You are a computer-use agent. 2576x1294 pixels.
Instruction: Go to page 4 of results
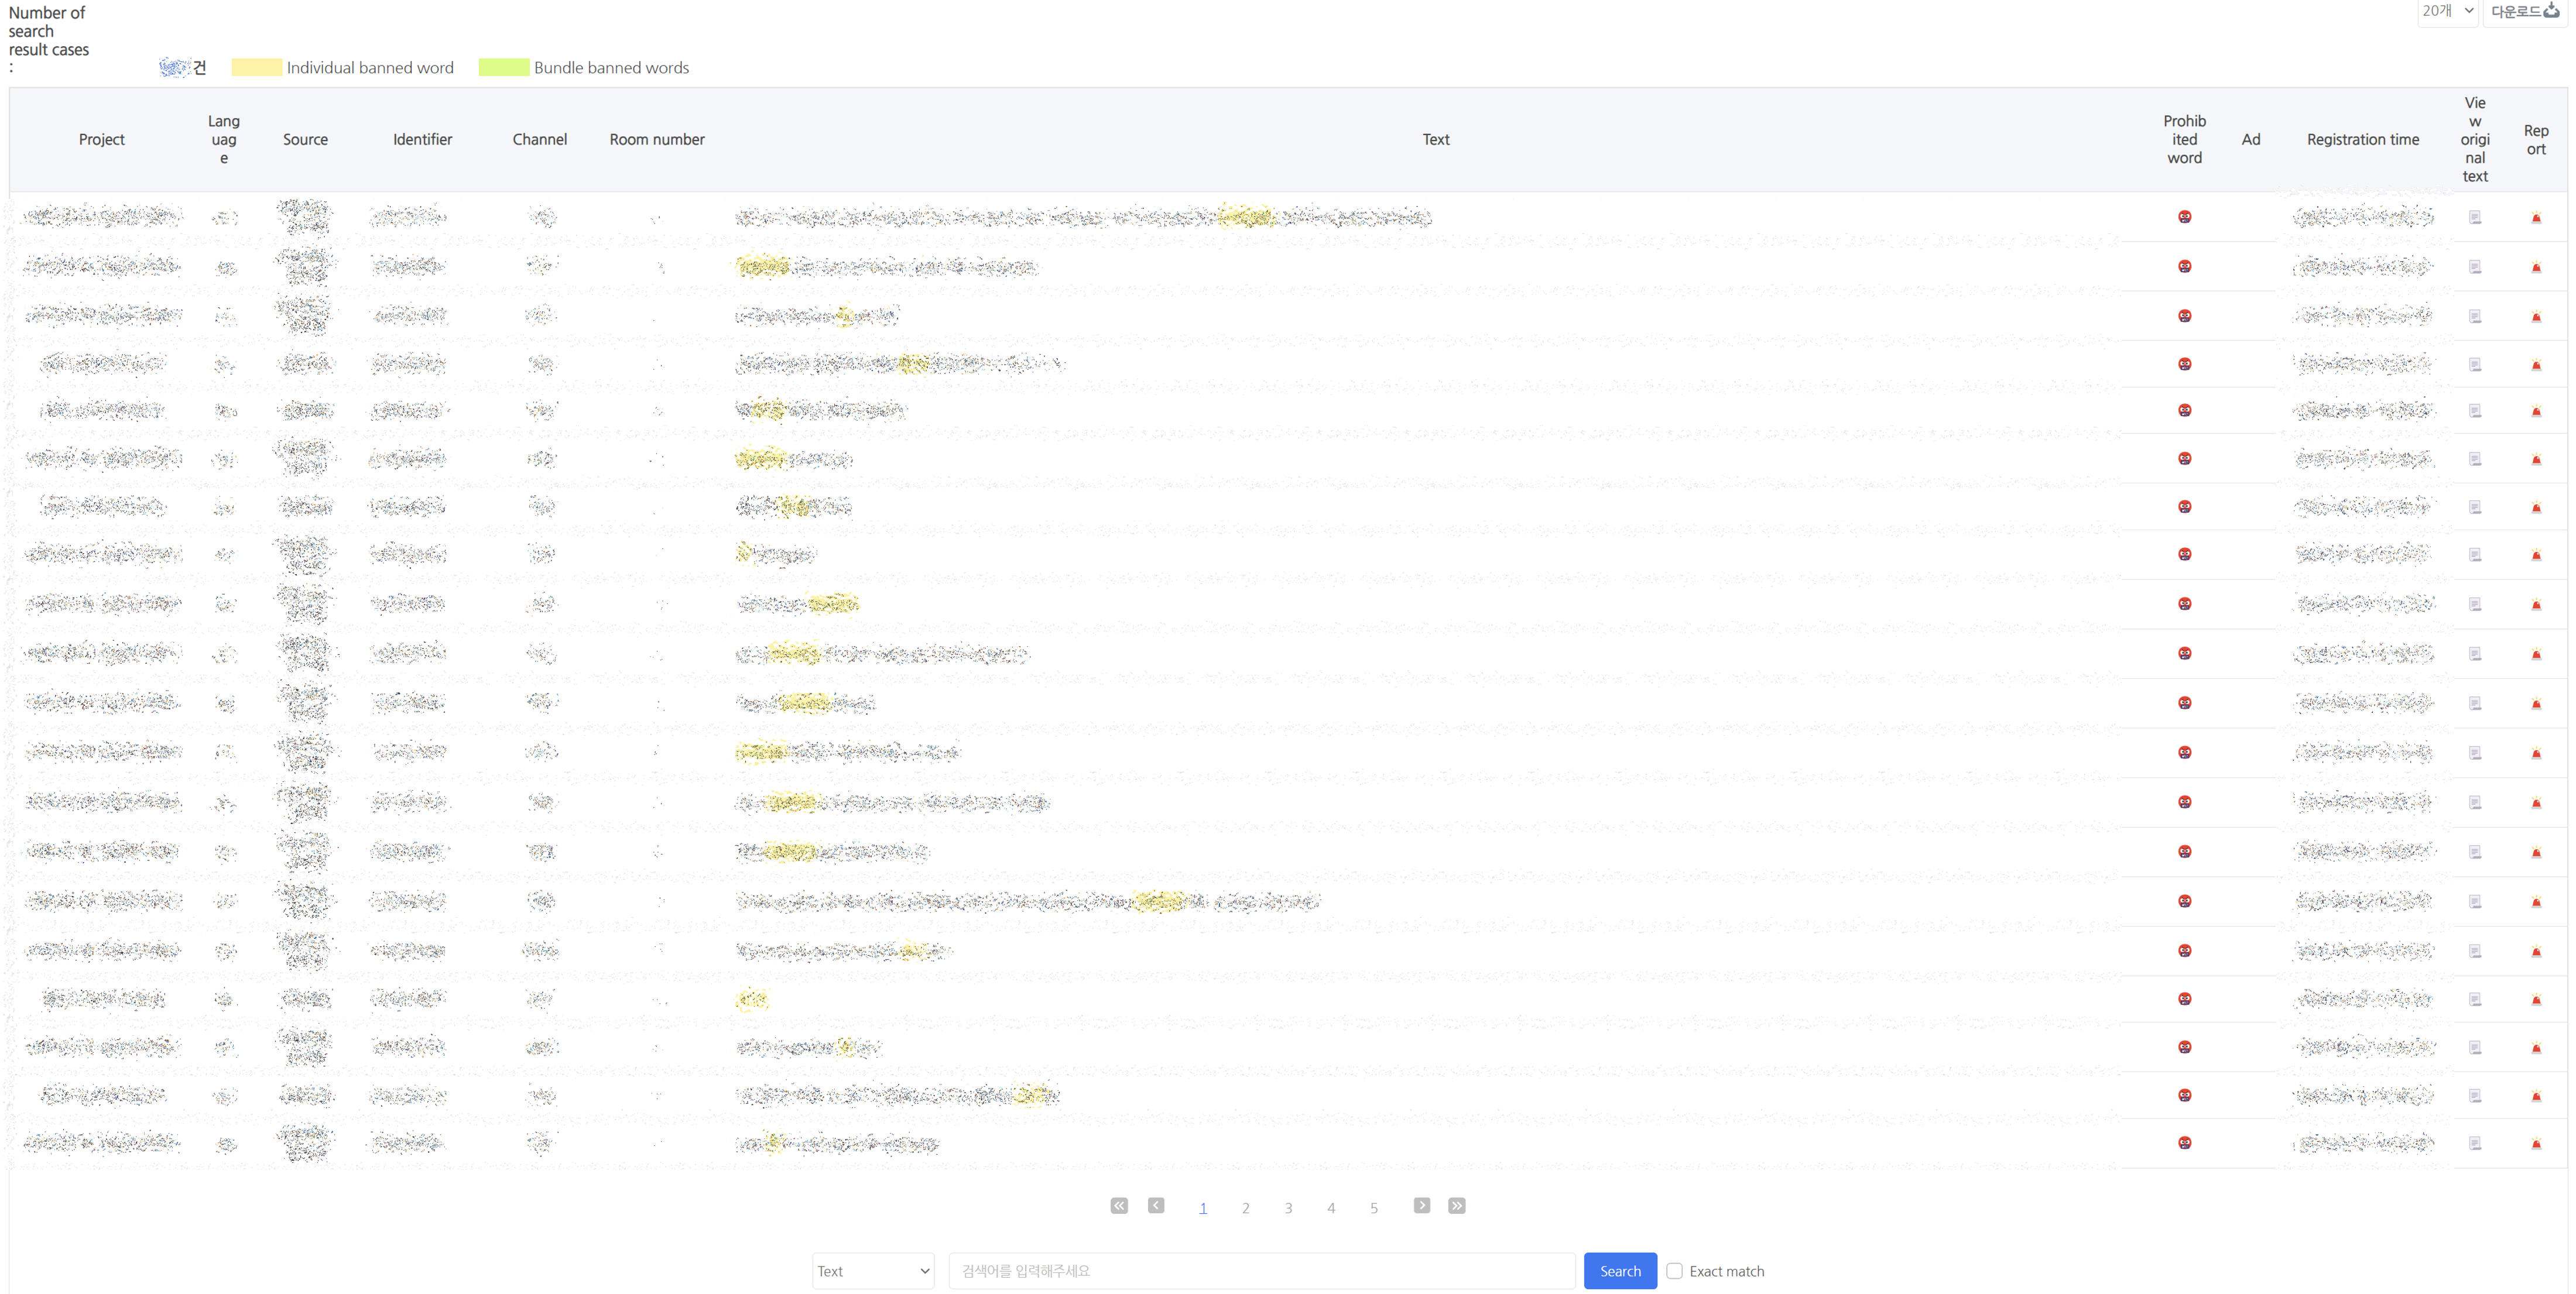1331,1208
